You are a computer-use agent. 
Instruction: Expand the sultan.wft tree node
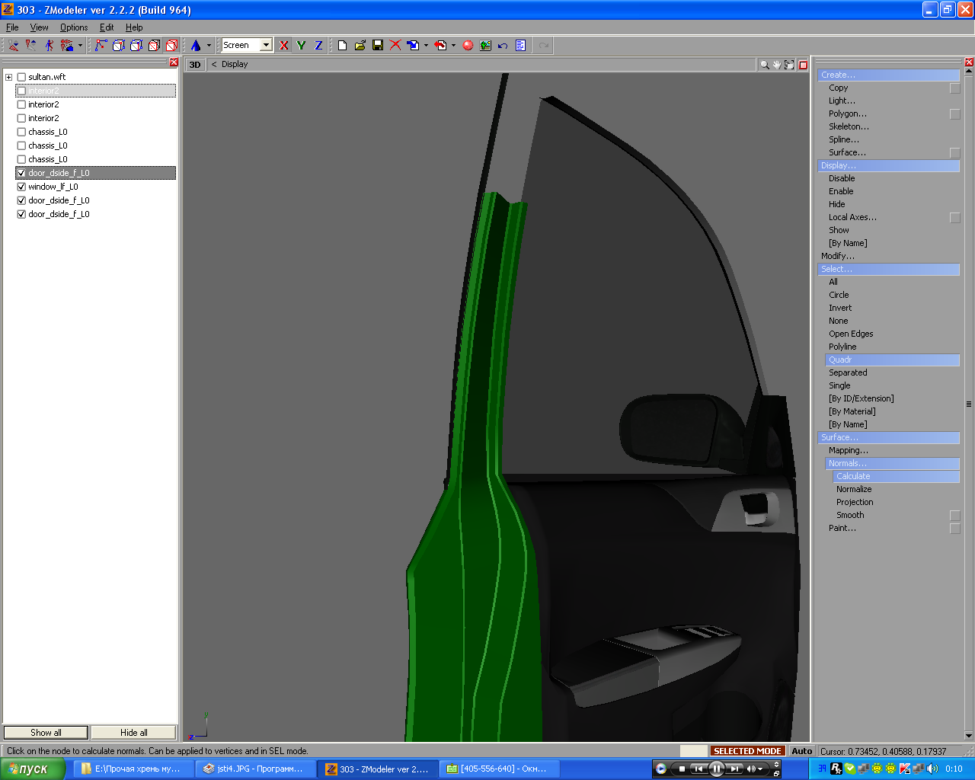[9, 77]
